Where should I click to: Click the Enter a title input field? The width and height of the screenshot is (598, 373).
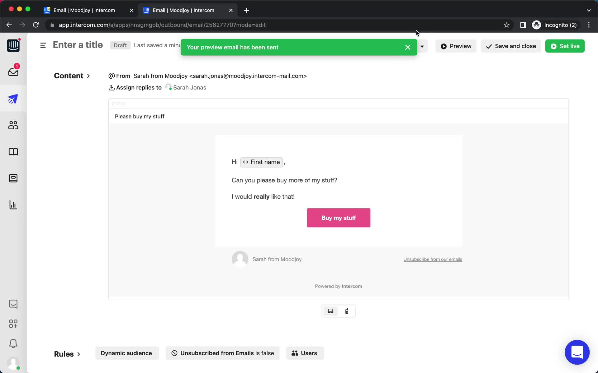78,45
